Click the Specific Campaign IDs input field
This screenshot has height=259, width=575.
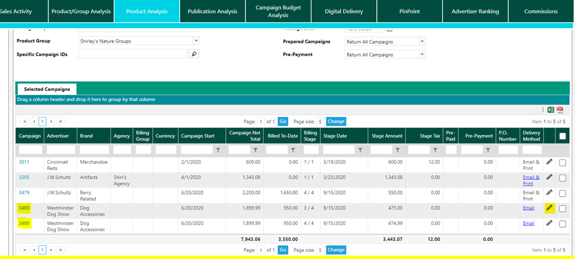click(133, 54)
